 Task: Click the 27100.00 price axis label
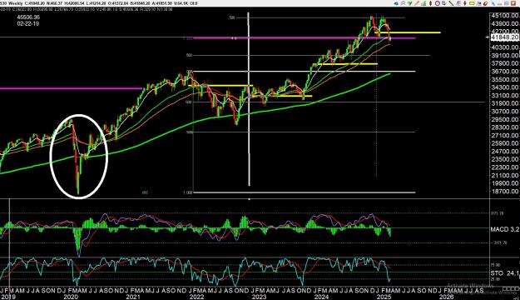[504, 135]
